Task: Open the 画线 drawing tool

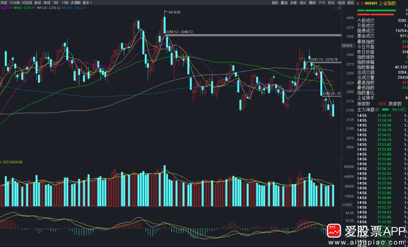Action: 312,3
